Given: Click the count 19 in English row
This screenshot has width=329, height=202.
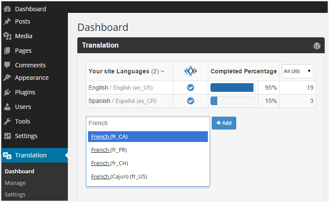Looking at the screenshot, I should [310, 87].
